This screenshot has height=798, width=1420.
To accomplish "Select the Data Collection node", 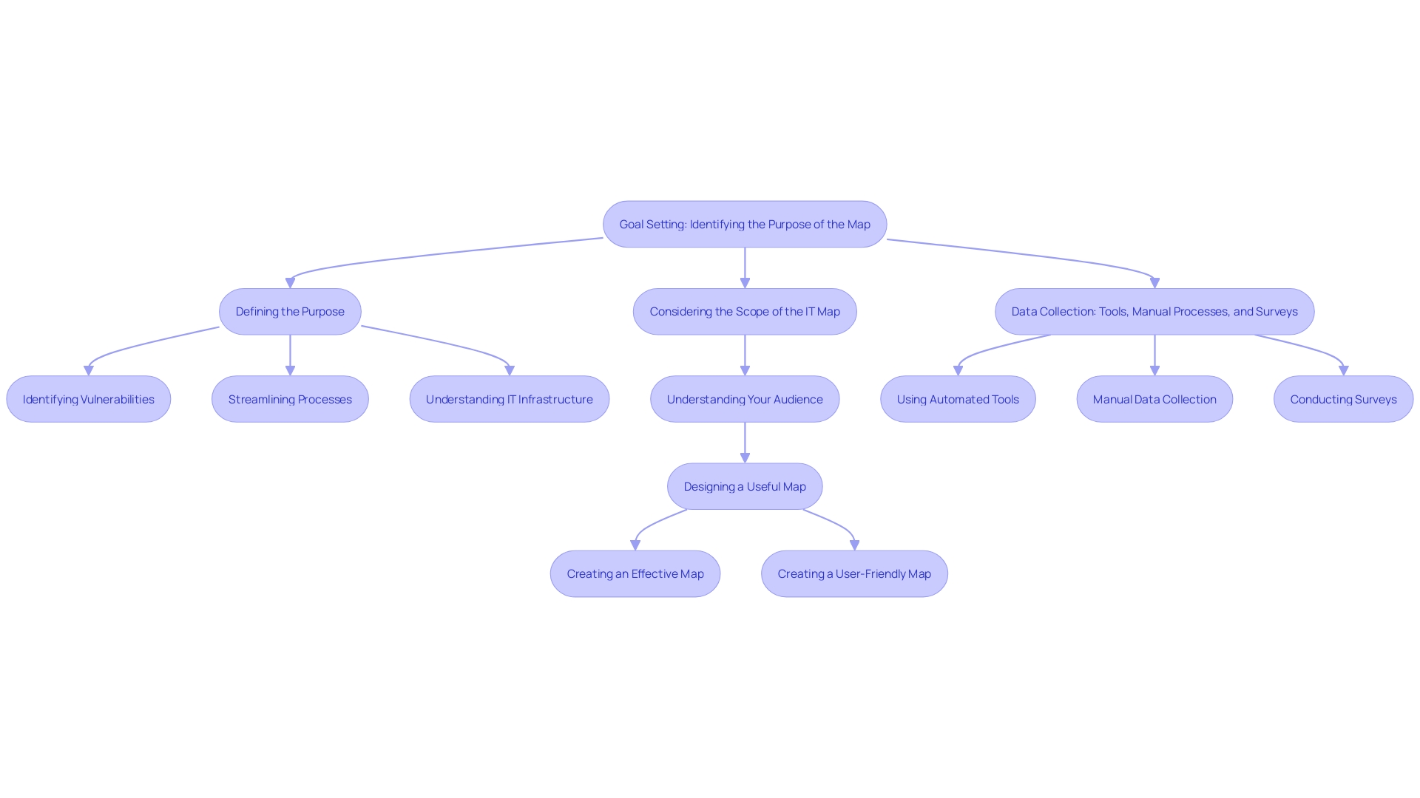I will click(x=1154, y=311).
